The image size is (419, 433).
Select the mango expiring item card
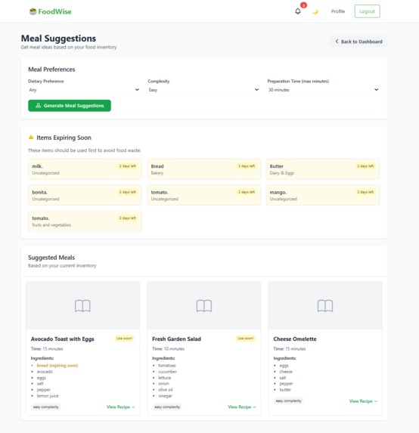click(323, 195)
